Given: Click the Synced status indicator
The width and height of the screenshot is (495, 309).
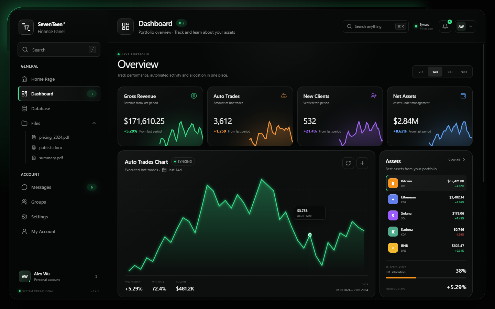Looking at the screenshot, I should tap(423, 26).
